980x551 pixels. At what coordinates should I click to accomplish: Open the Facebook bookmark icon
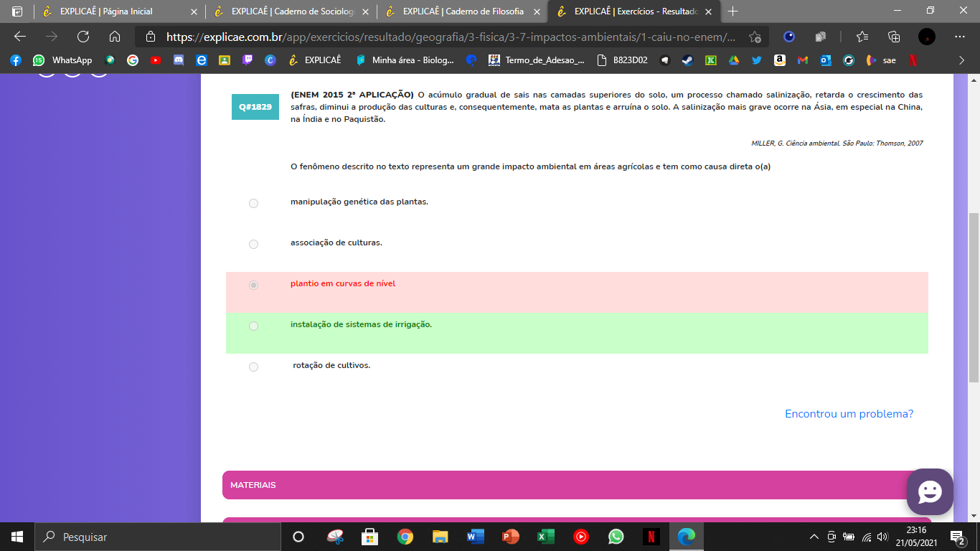(15, 60)
